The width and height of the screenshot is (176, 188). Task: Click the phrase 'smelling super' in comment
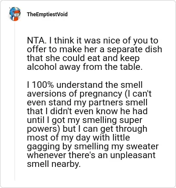click(x=112, y=120)
